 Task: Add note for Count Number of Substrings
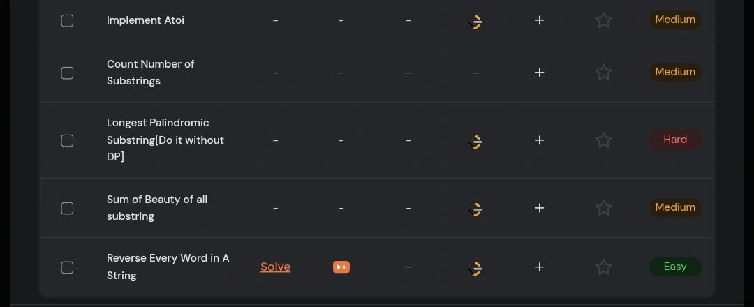tap(540, 73)
